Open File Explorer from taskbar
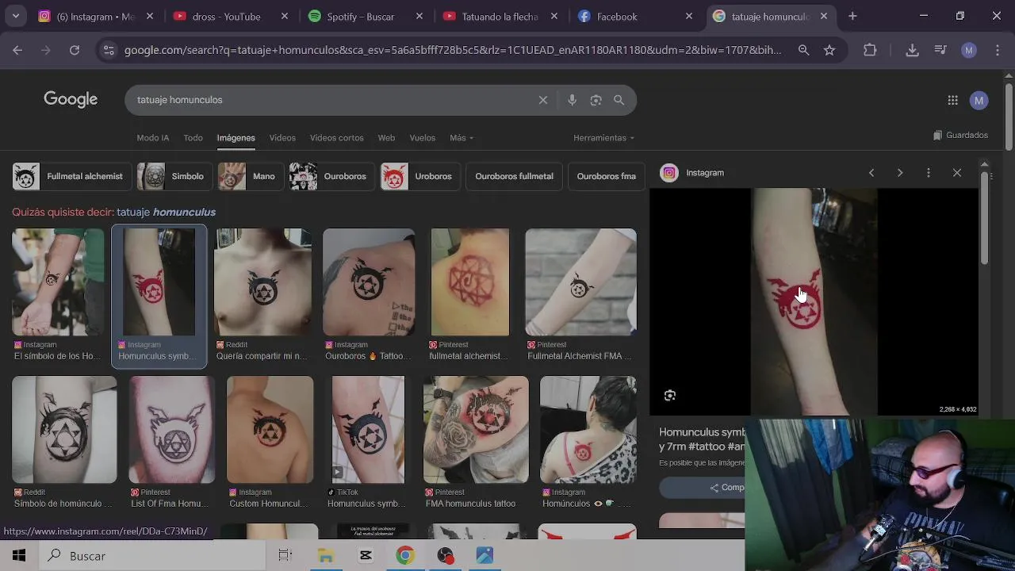The height and width of the screenshot is (571, 1015). (326, 556)
